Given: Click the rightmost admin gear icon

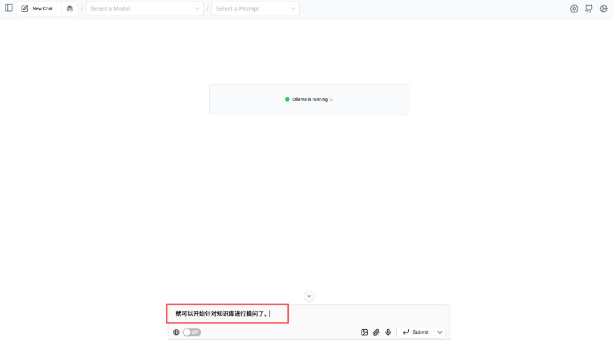Looking at the screenshot, I should click(x=603, y=8).
